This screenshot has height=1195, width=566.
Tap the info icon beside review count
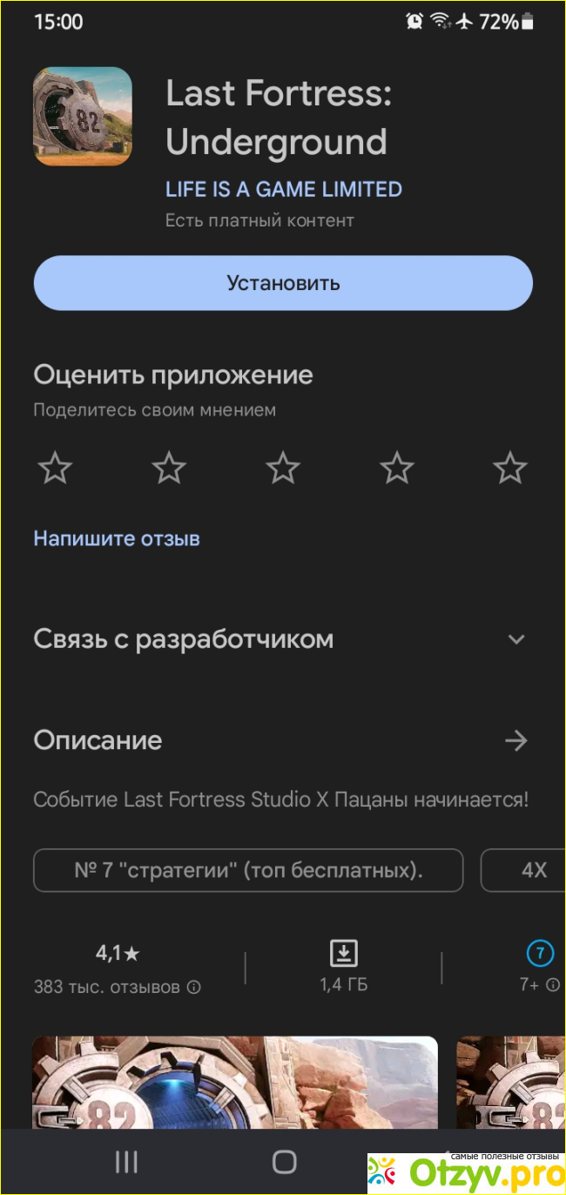(x=194, y=988)
